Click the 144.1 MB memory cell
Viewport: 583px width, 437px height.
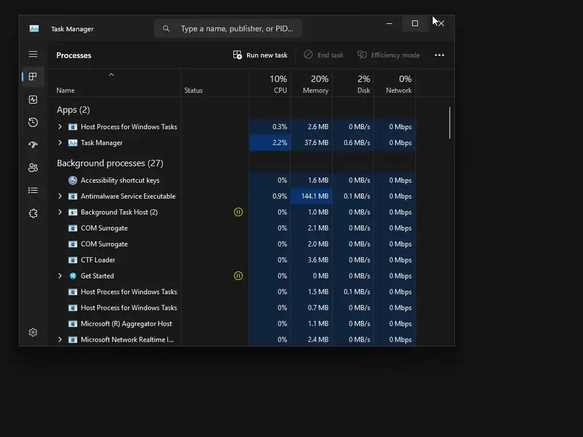click(x=311, y=196)
